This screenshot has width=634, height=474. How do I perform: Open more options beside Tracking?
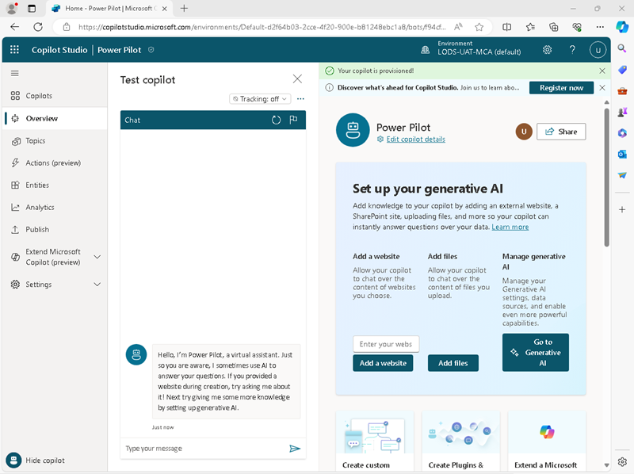point(300,98)
